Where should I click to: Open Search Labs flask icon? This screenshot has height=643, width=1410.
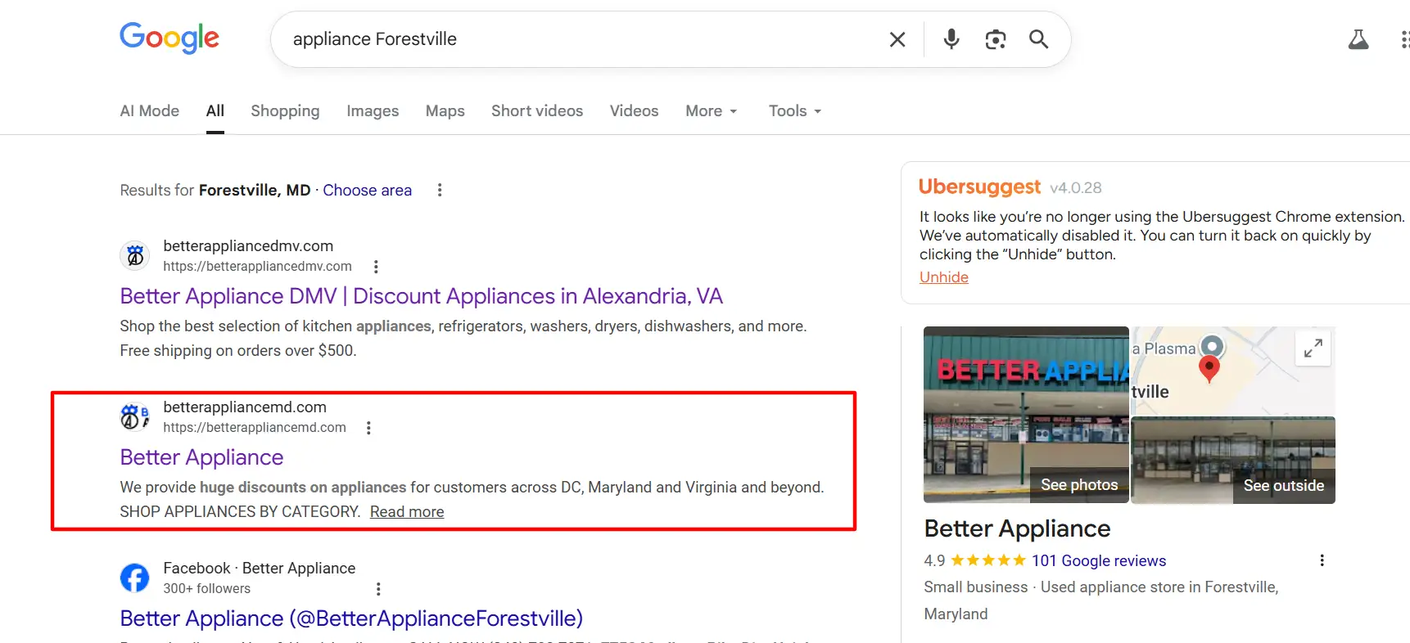(x=1358, y=39)
